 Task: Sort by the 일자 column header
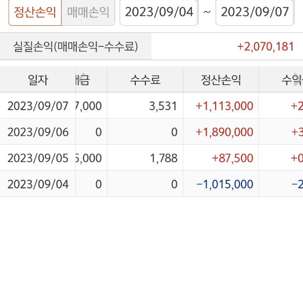coord(38,79)
